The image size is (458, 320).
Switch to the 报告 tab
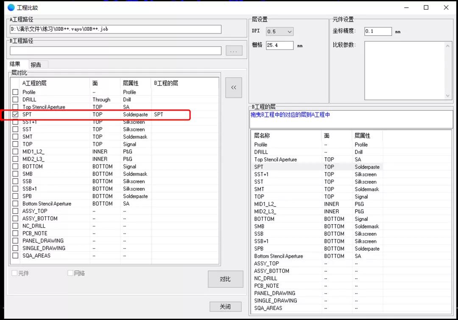(x=36, y=65)
